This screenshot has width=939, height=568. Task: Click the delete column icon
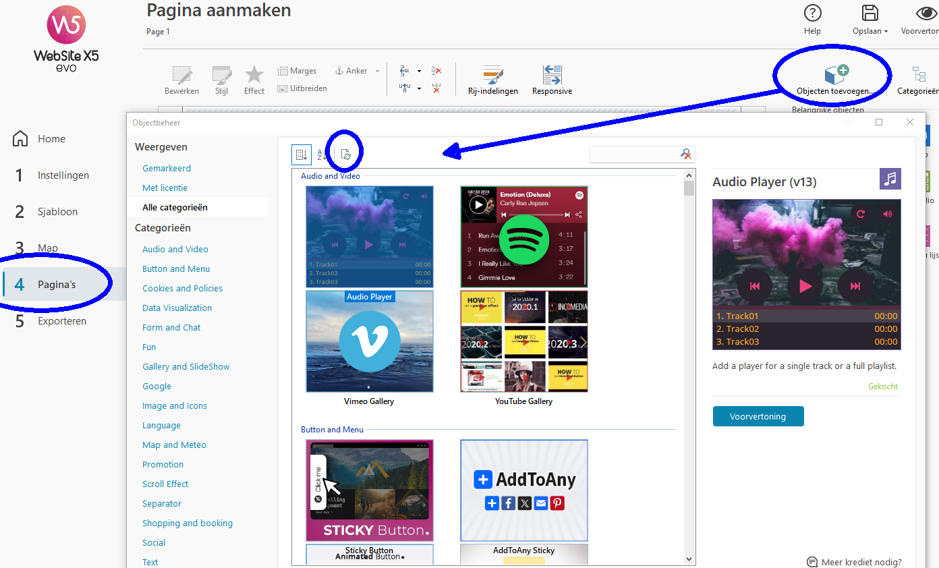click(x=436, y=88)
